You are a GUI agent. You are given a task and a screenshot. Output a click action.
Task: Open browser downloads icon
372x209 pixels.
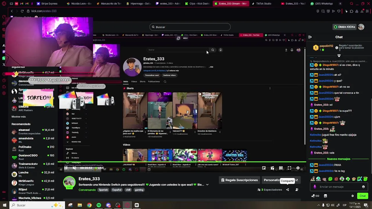[362, 11]
